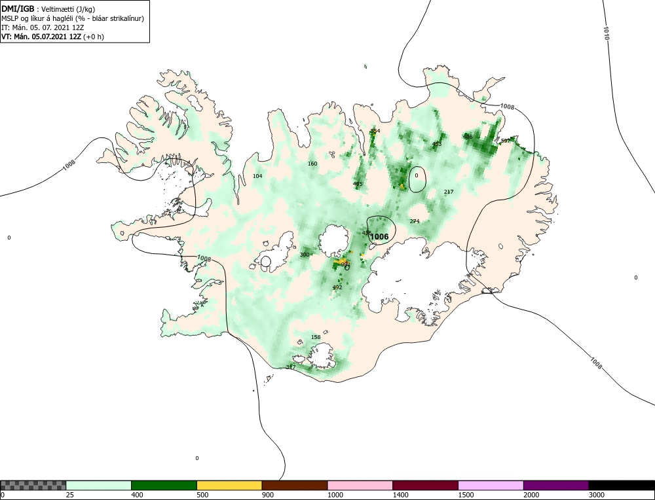Click the yellow 500–900 legend swatch

[x=229, y=486]
